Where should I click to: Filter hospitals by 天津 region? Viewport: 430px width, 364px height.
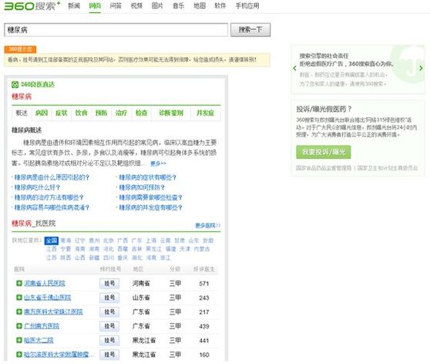pos(185,249)
